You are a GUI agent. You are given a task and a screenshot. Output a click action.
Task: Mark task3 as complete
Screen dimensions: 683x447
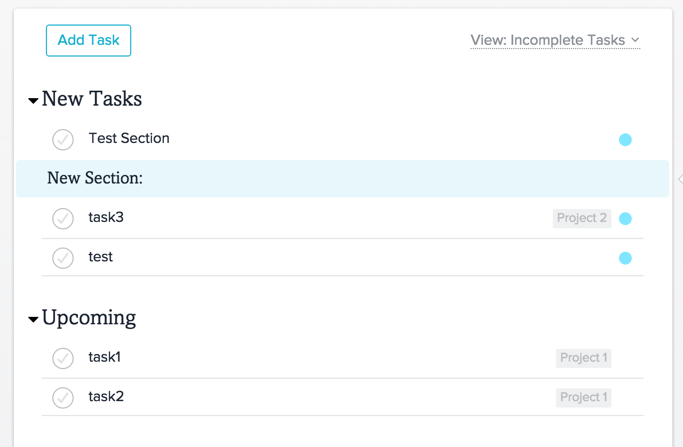coord(63,219)
